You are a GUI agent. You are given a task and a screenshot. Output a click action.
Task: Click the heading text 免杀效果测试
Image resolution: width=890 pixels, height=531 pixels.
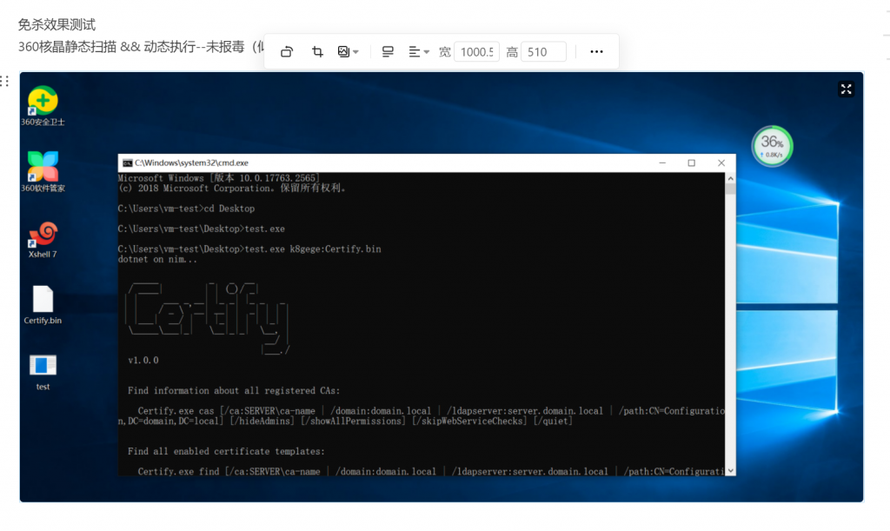(56, 24)
